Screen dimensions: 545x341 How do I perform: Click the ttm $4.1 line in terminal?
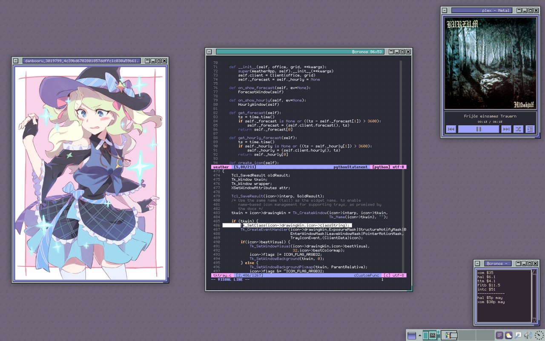(x=487, y=281)
